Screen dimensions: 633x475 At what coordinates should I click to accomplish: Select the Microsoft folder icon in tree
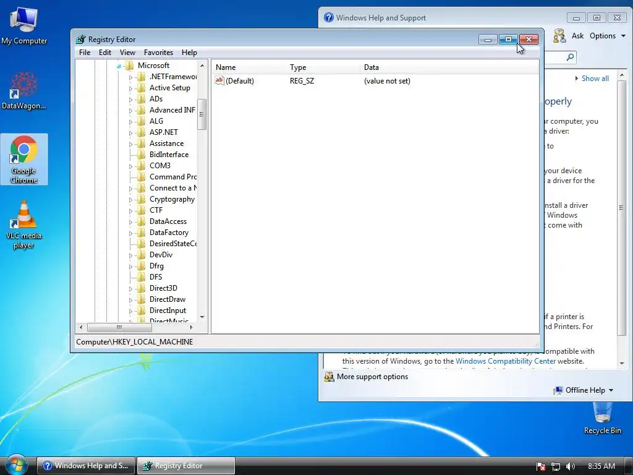click(x=129, y=66)
